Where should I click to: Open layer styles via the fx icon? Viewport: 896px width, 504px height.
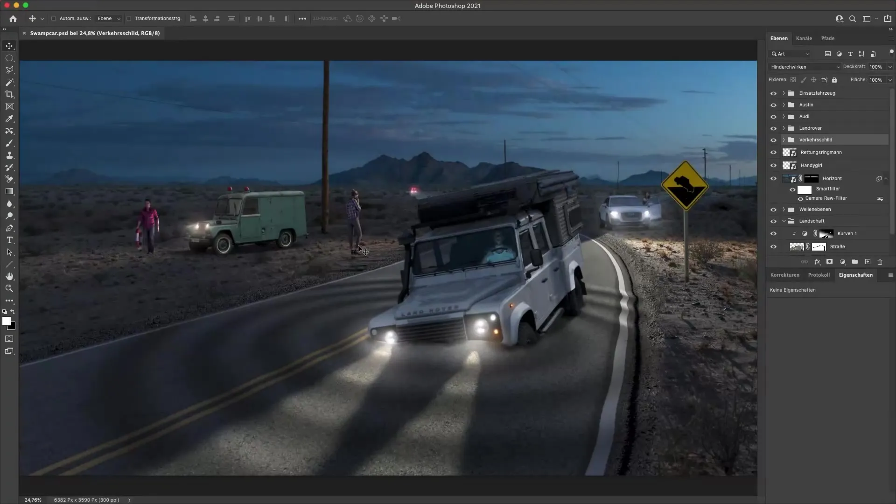point(817,262)
